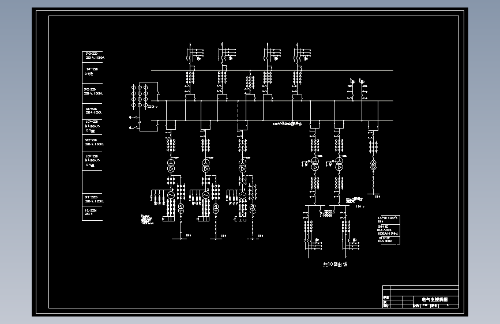This screenshot has width=500, height=324.
Task: Click the small round detail symbol near bottom left
Action: coord(146,220)
